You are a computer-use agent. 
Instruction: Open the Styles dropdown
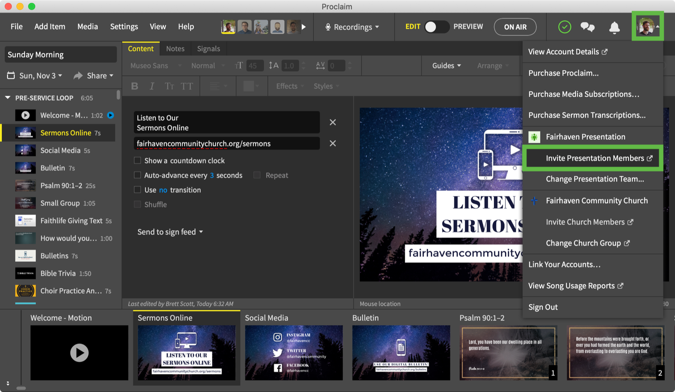click(326, 86)
